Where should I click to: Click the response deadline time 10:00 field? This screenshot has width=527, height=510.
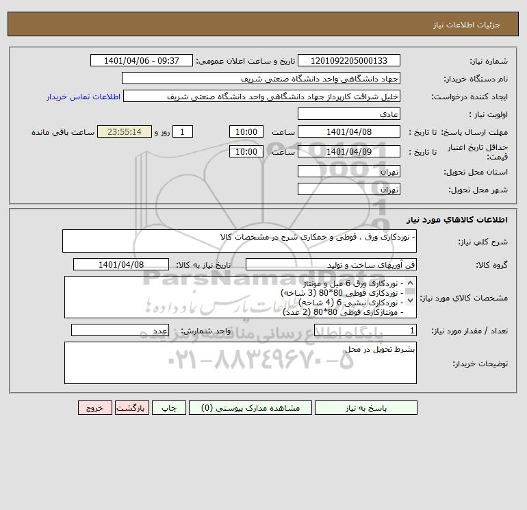point(246,132)
